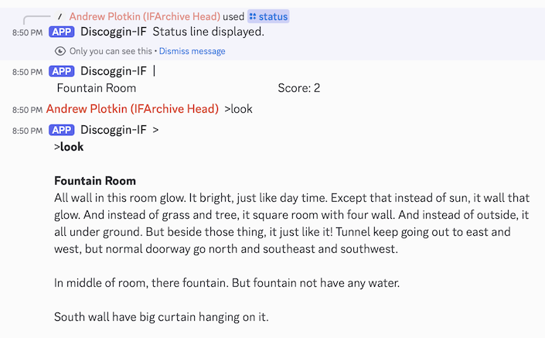Click the "Status line displayed." message text
The width and height of the screenshot is (545, 338).
coord(208,32)
